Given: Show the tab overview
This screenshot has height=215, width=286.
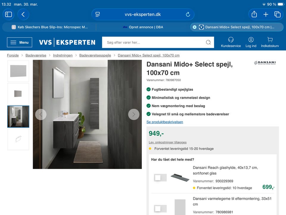Looking at the screenshot, I should point(277,14).
